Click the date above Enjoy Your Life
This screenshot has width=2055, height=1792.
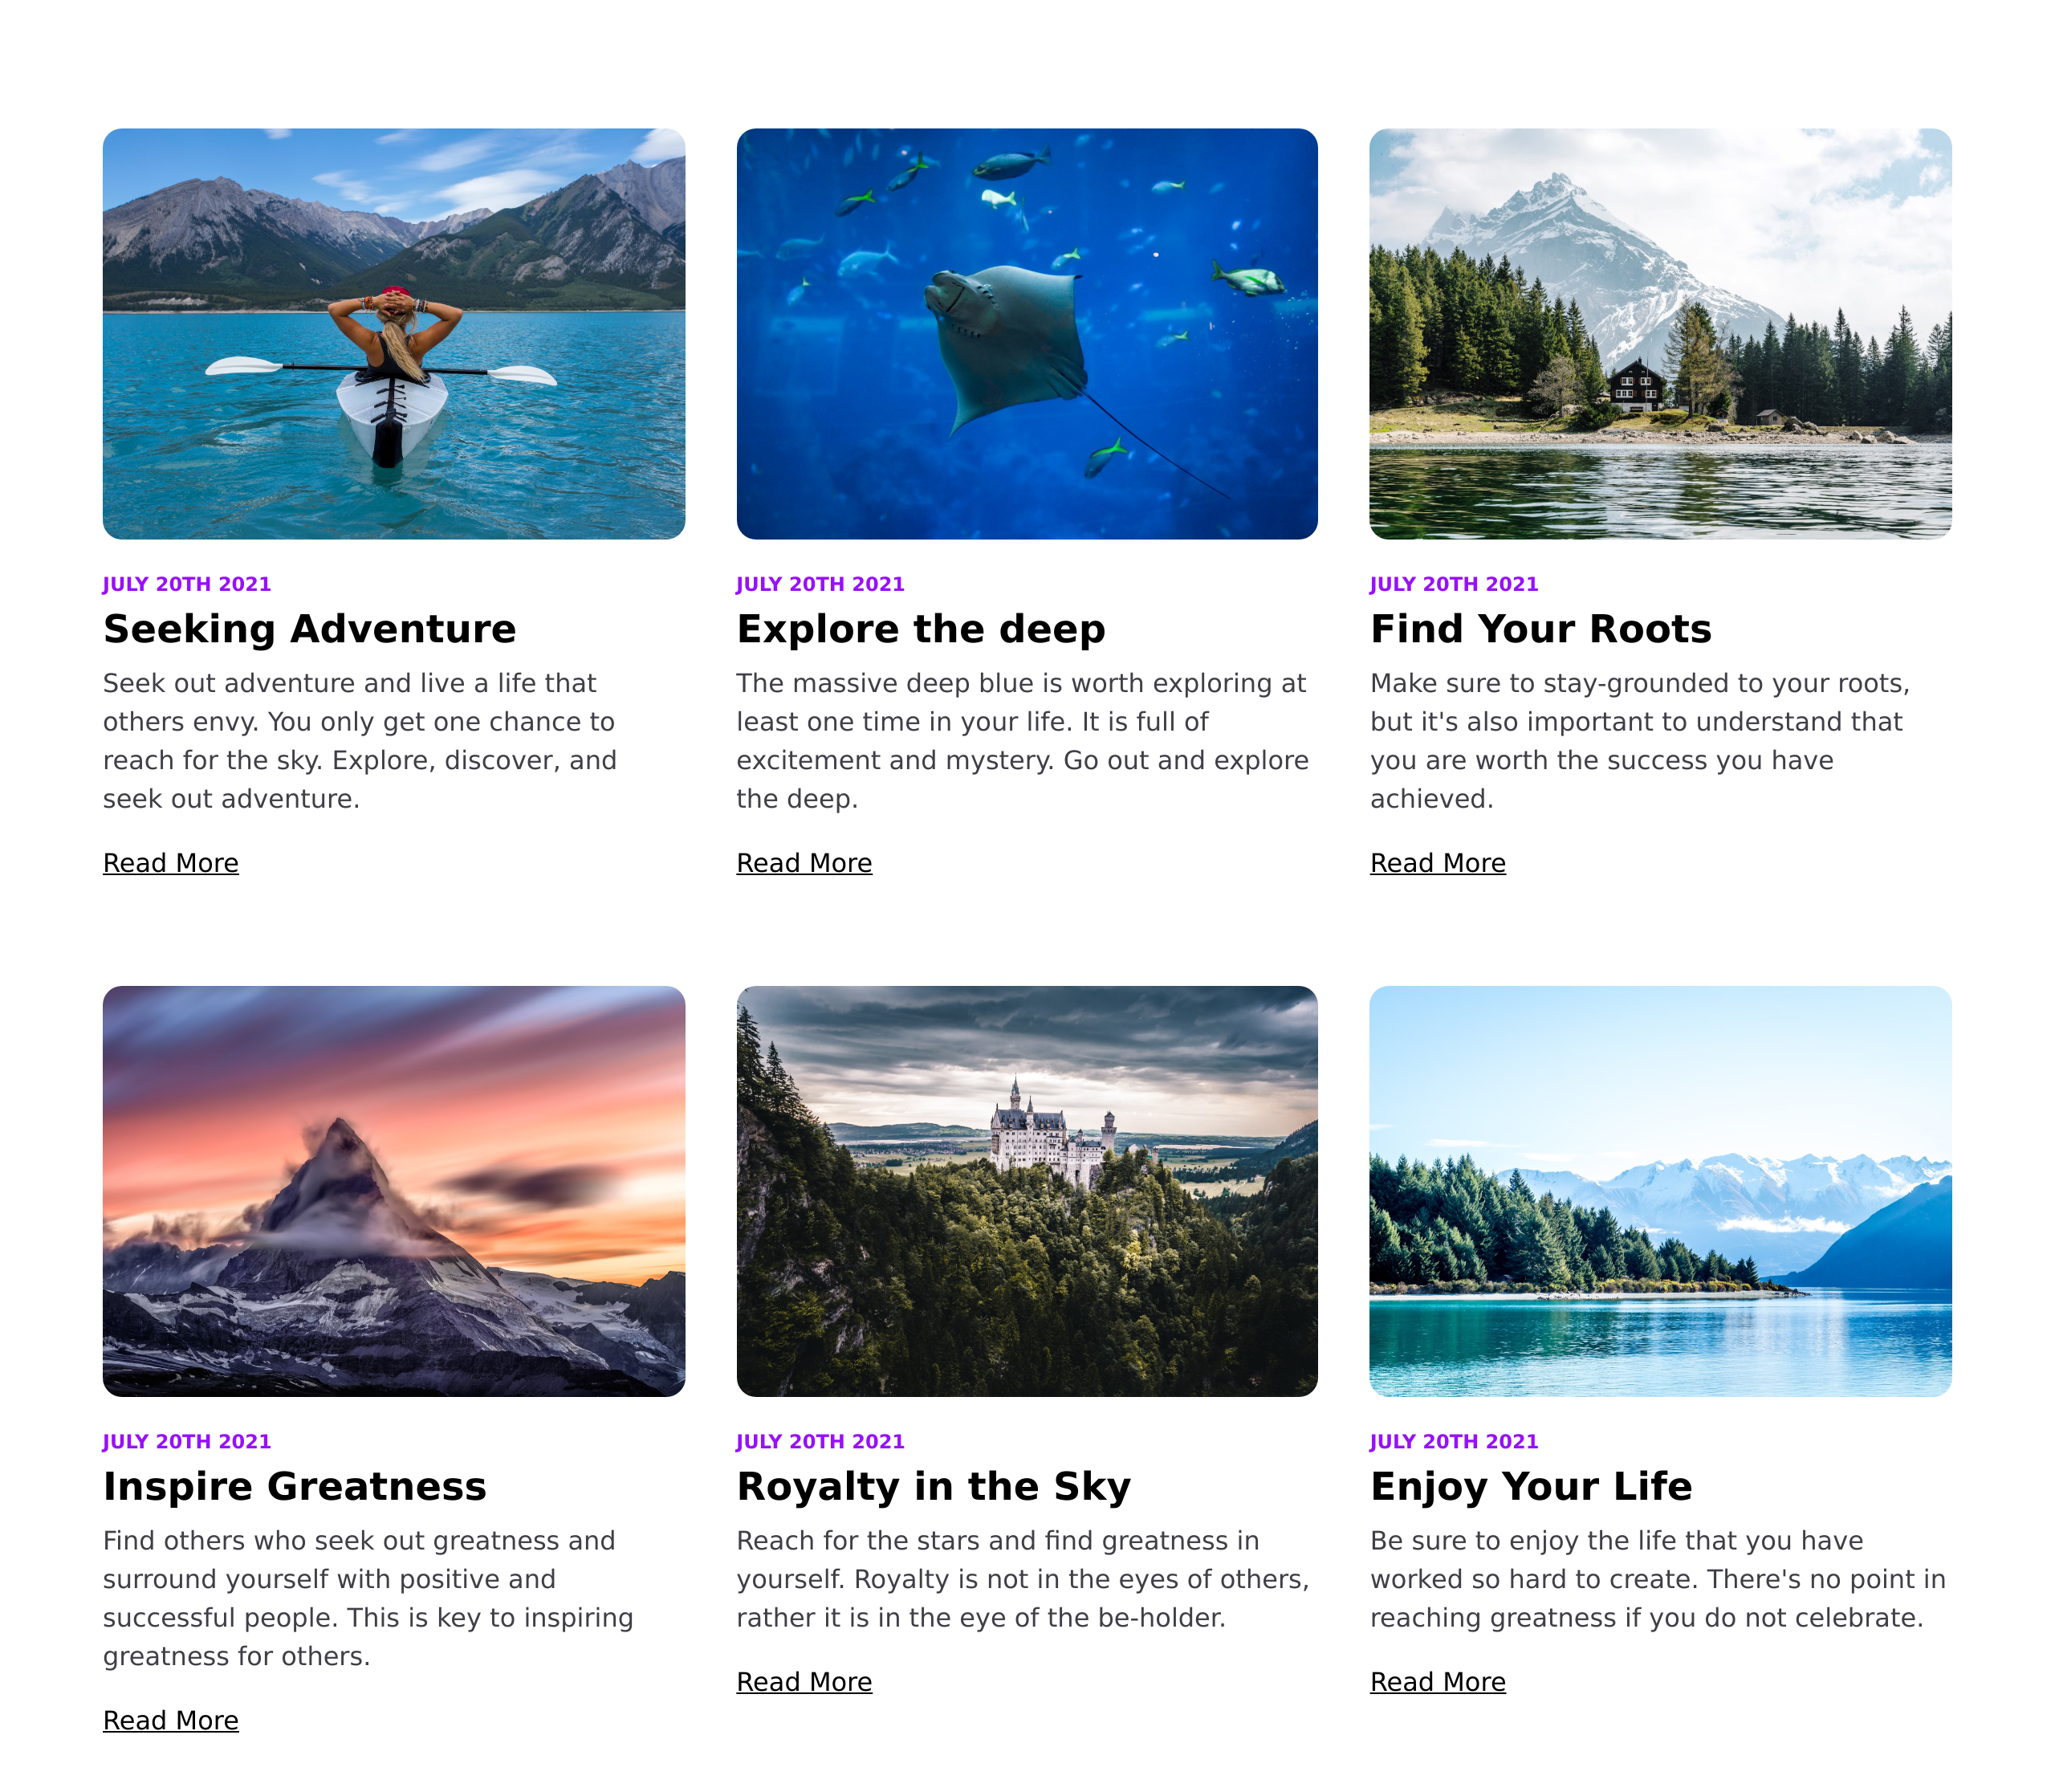[x=1454, y=1441]
